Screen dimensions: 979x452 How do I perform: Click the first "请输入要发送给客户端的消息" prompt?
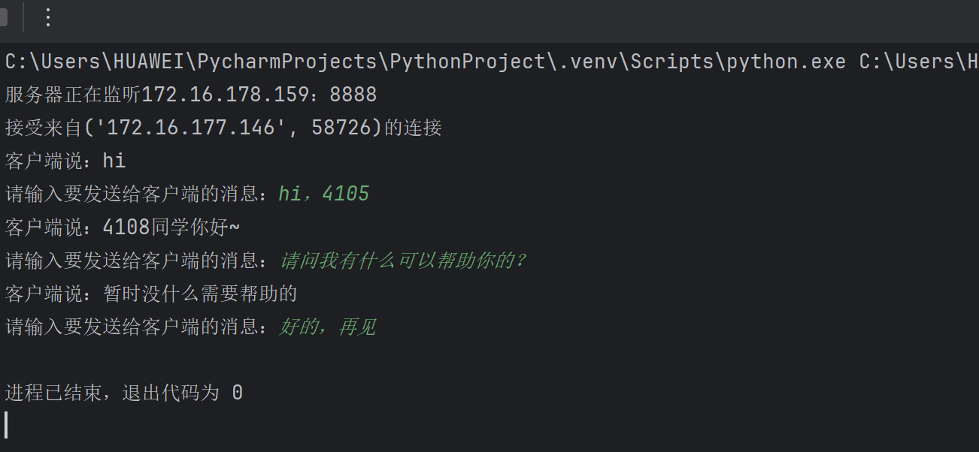coord(135,194)
